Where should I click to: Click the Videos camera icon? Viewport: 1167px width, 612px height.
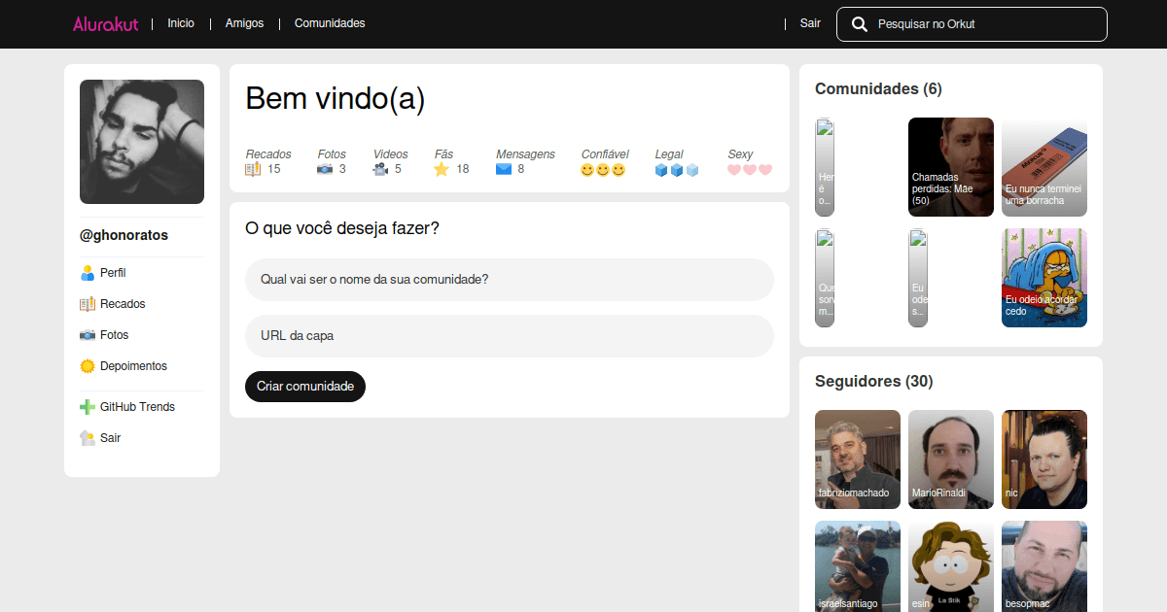click(380, 169)
